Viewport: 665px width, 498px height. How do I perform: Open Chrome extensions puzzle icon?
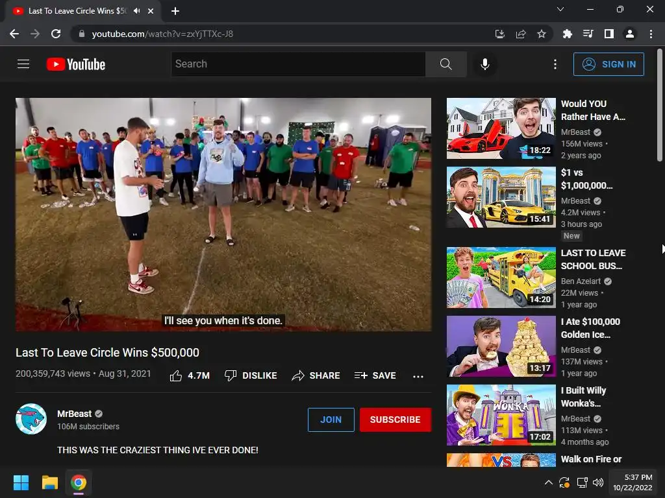click(567, 34)
